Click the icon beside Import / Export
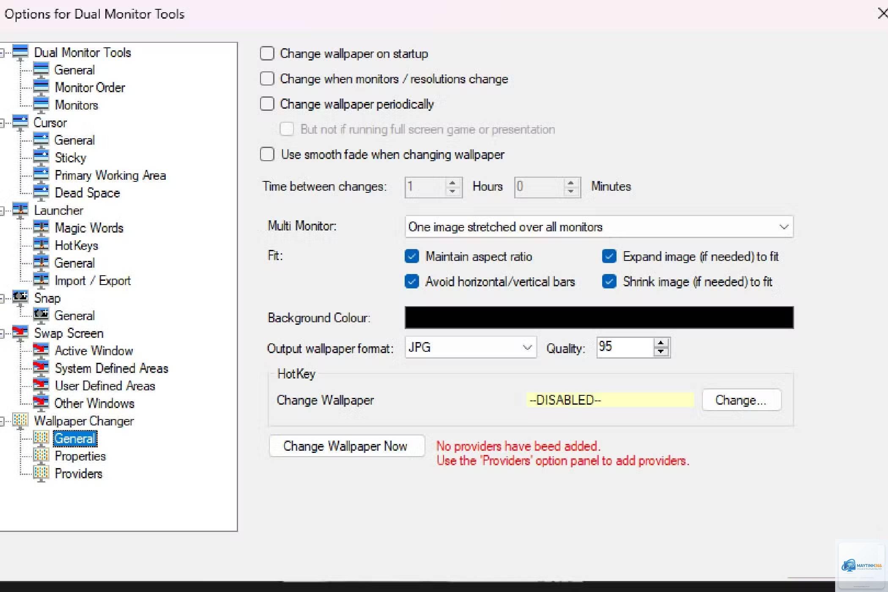This screenshot has height=592, width=888. click(x=41, y=280)
